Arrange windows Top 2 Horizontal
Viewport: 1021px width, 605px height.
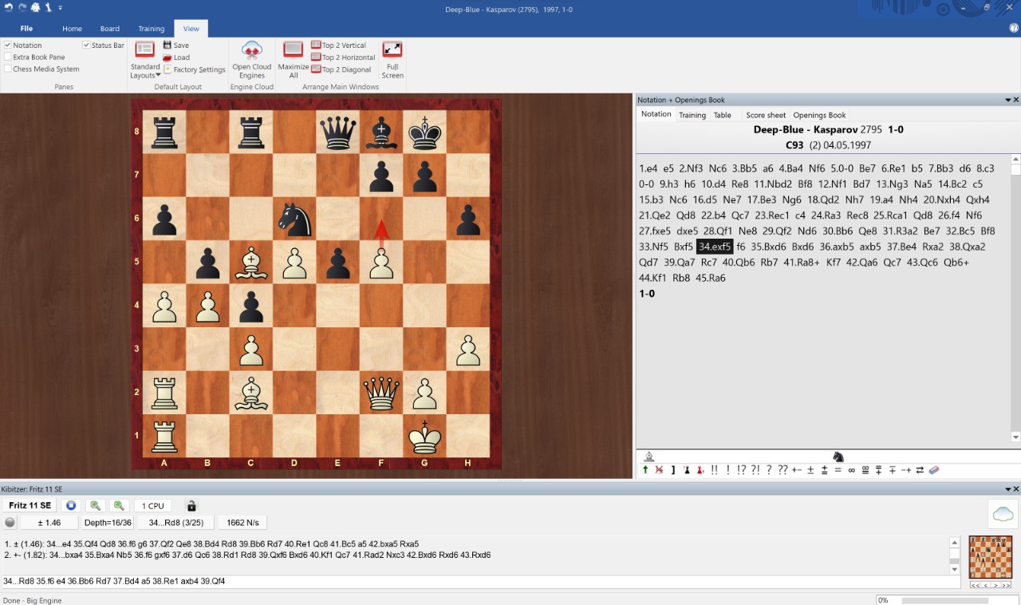tap(344, 57)
